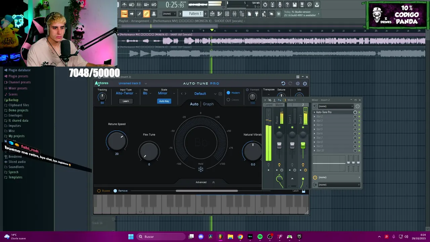This screenshot has width=430, height=242.
Task: Click the Hold snowflake icon below pitch wheel
Action: (201, 169)
